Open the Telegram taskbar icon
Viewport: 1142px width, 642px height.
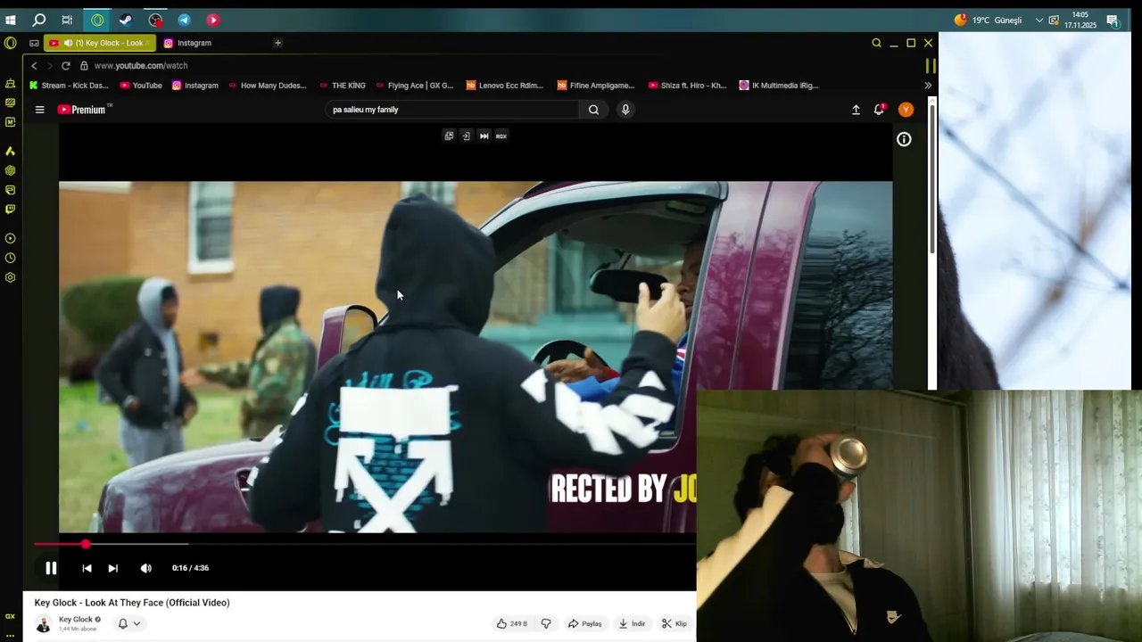click(x=184, y=20)
